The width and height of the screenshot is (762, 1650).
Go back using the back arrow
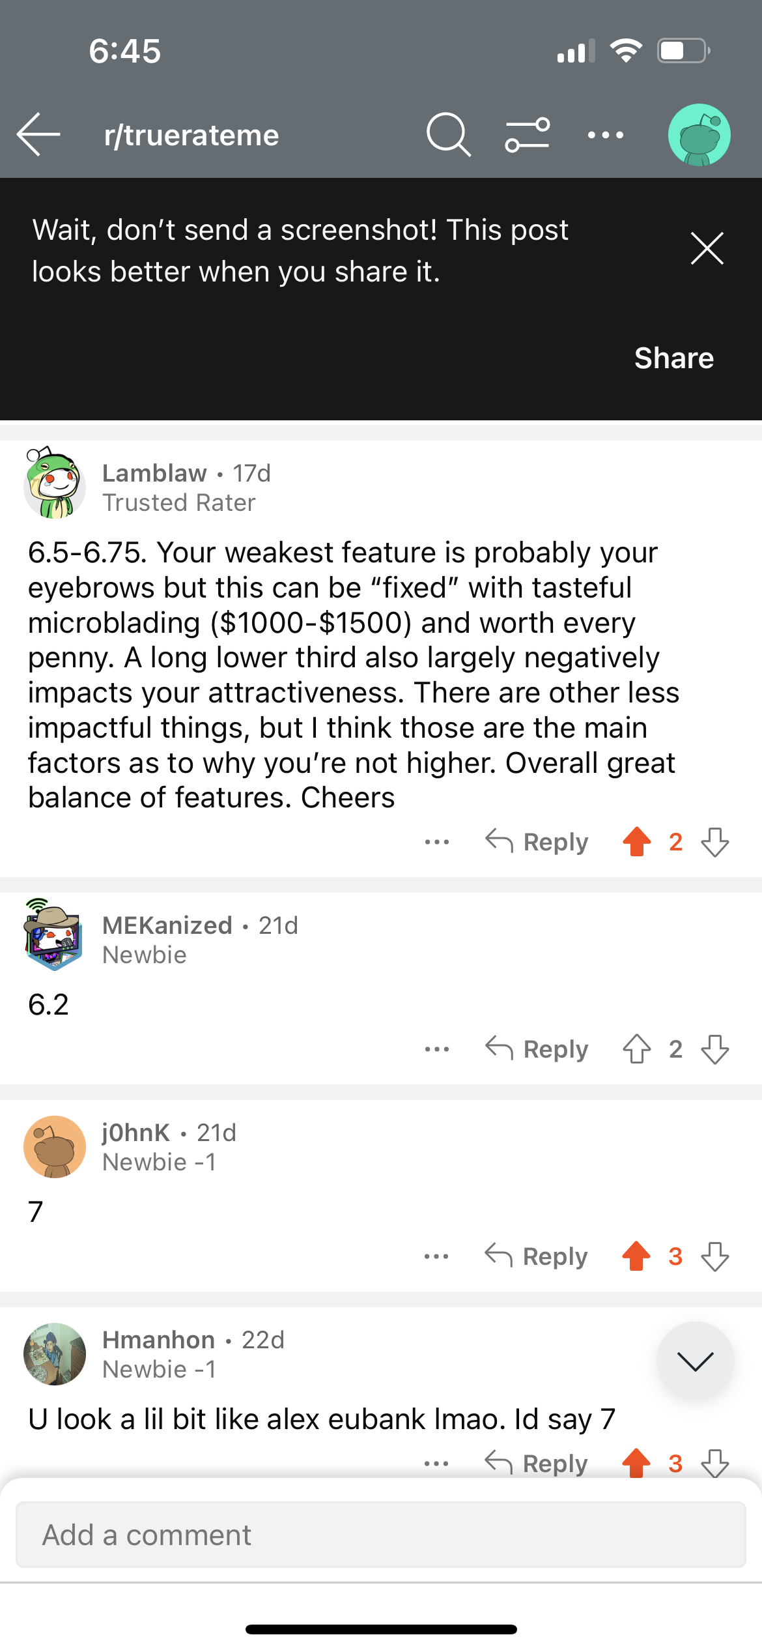[x=38, y=135]
